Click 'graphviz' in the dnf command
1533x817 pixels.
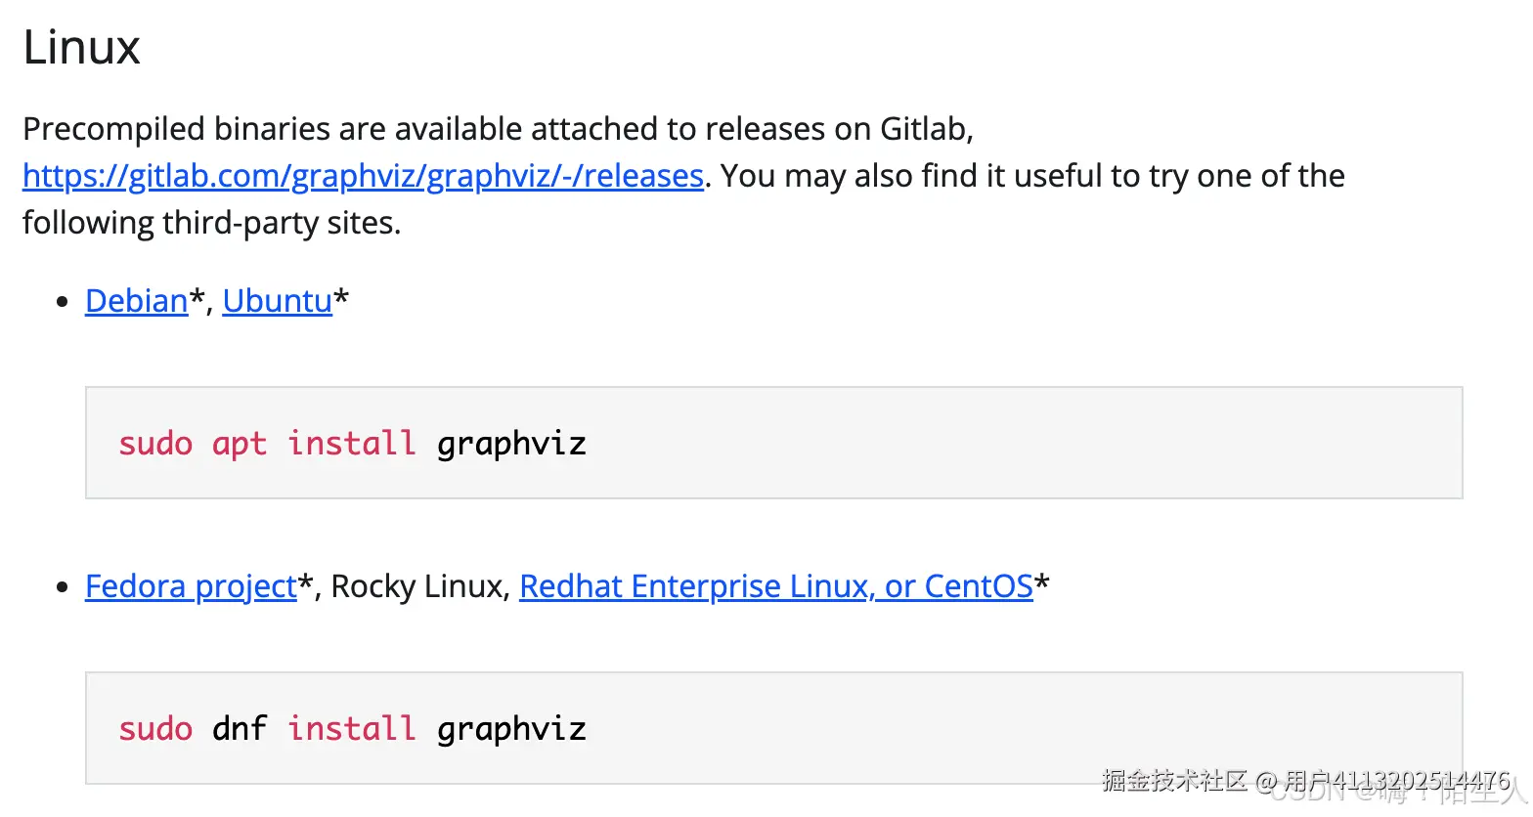click(510, 729)
